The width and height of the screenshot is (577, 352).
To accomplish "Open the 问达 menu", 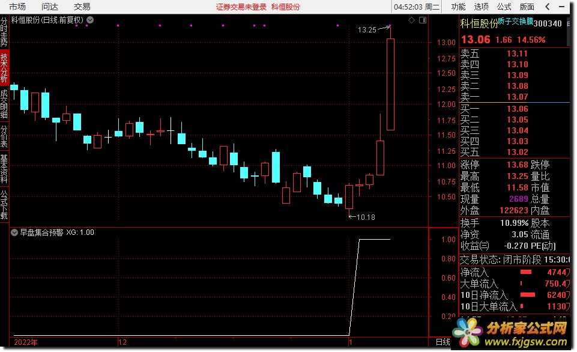I will point(50,7).
